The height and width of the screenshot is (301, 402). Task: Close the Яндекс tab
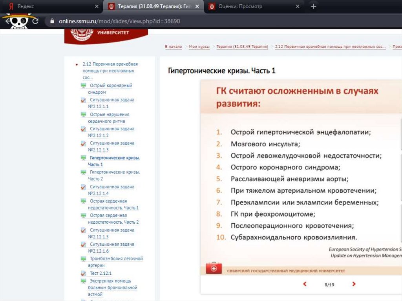tap(97, 6)
